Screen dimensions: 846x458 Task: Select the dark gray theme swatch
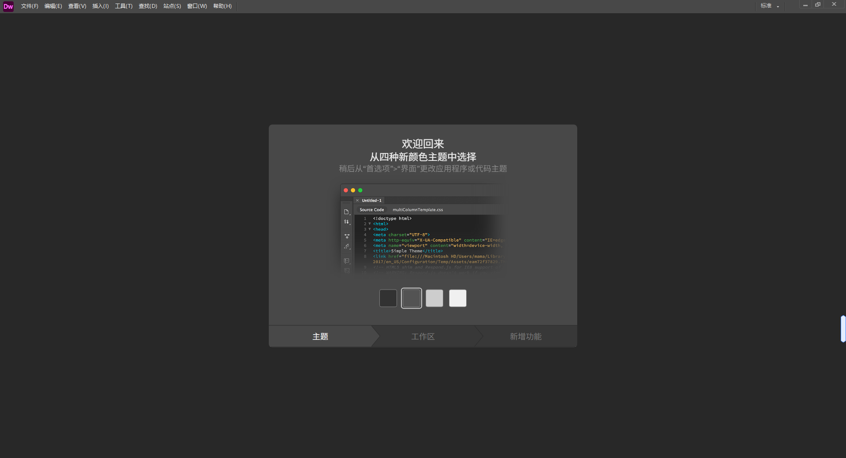click(x=412, y=298)
